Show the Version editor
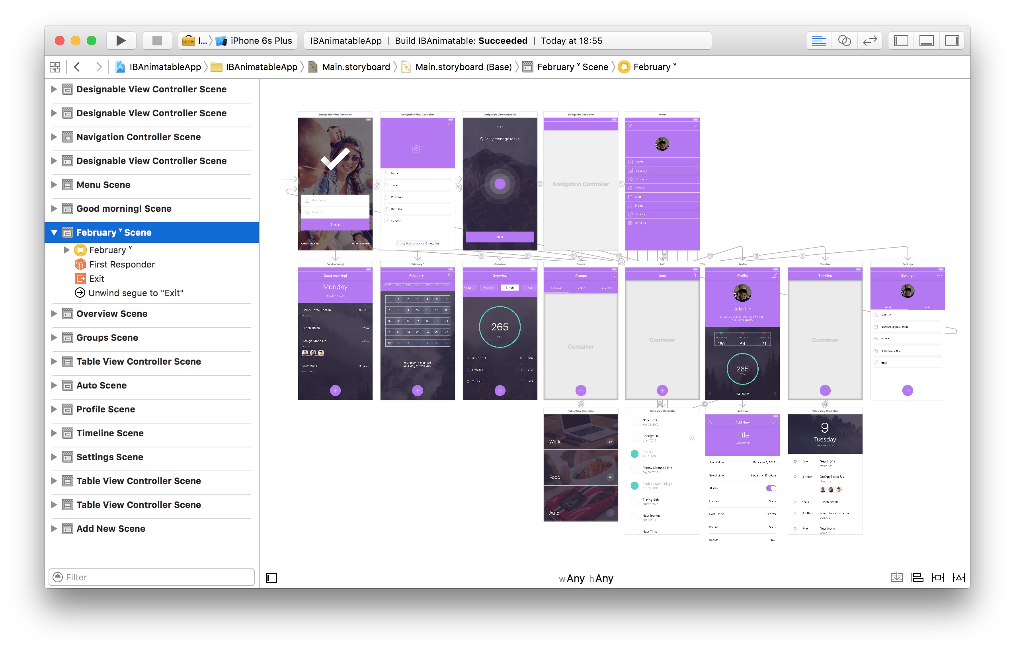Viewport: 1015px width, 652px height. [x=869, y=41]
